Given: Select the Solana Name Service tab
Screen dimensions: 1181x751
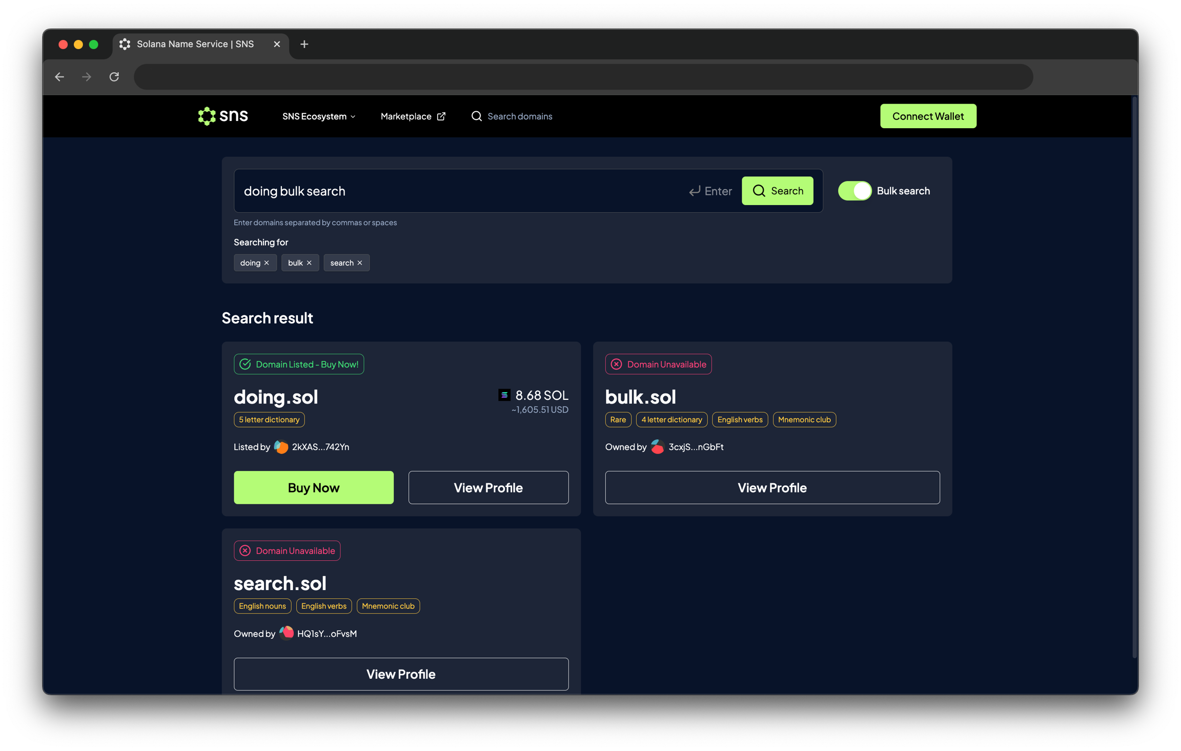Looking at the screenshot, I should coord(195,44).
